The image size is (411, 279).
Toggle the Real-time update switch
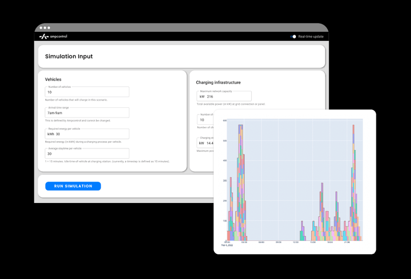[293, 36]
